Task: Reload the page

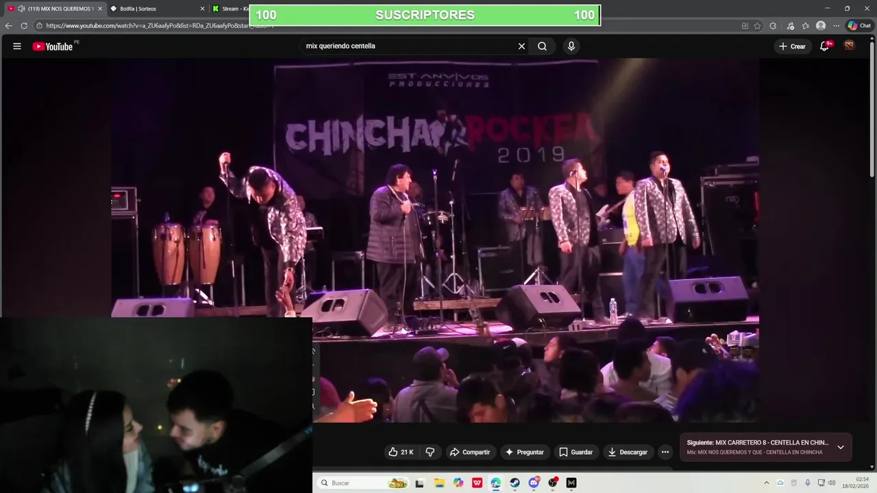Action: pos(24,26)
